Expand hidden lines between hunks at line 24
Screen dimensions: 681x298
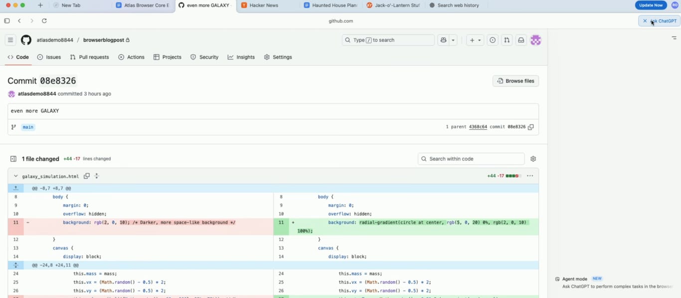coord(15,265)
